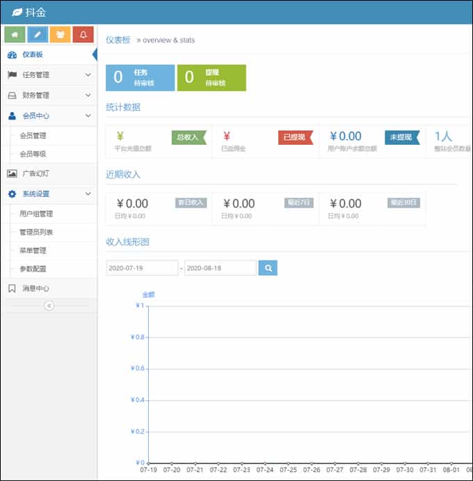Open 仪表板 in the sidebar
The height and width of the screenshot is (481, 473).
49,54
